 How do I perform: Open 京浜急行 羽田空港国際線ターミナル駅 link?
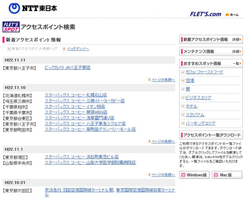point(79,190)
